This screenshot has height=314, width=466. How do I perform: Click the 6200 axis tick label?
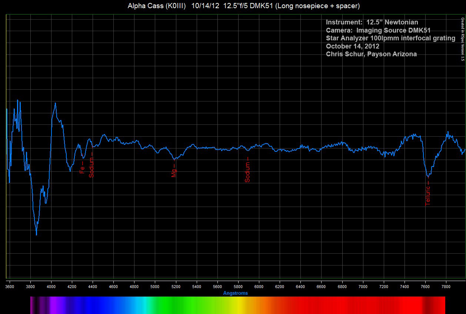(280, 286)
